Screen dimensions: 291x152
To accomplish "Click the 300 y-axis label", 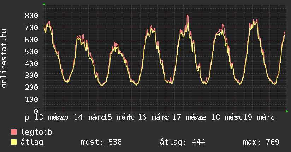I will tap(32, 75).
